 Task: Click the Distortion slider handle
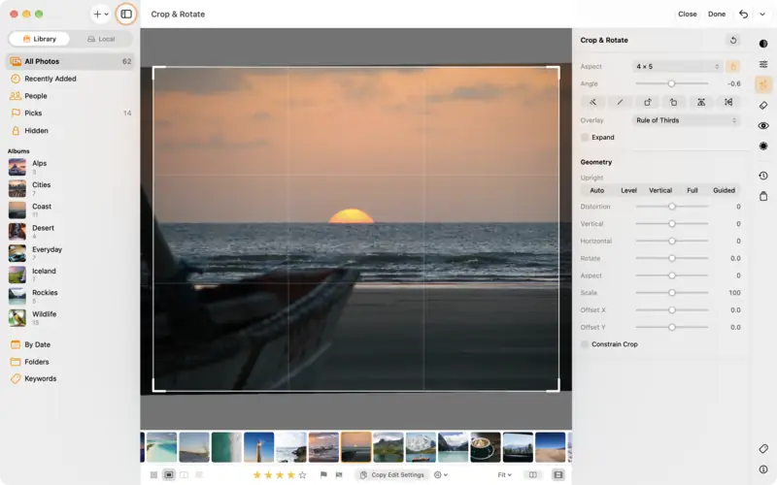(672, 207)
